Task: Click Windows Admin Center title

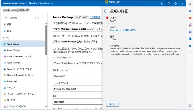Action: point(14,4)
